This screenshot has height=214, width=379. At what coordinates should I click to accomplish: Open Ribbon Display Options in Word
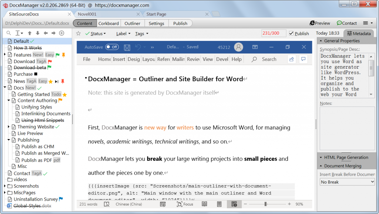255,47
